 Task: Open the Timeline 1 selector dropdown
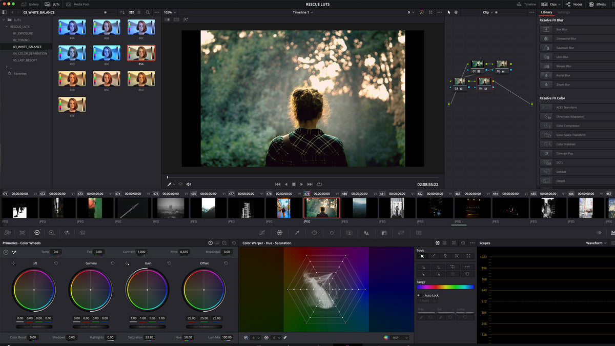pyautogui.click(x=302, y=12)
